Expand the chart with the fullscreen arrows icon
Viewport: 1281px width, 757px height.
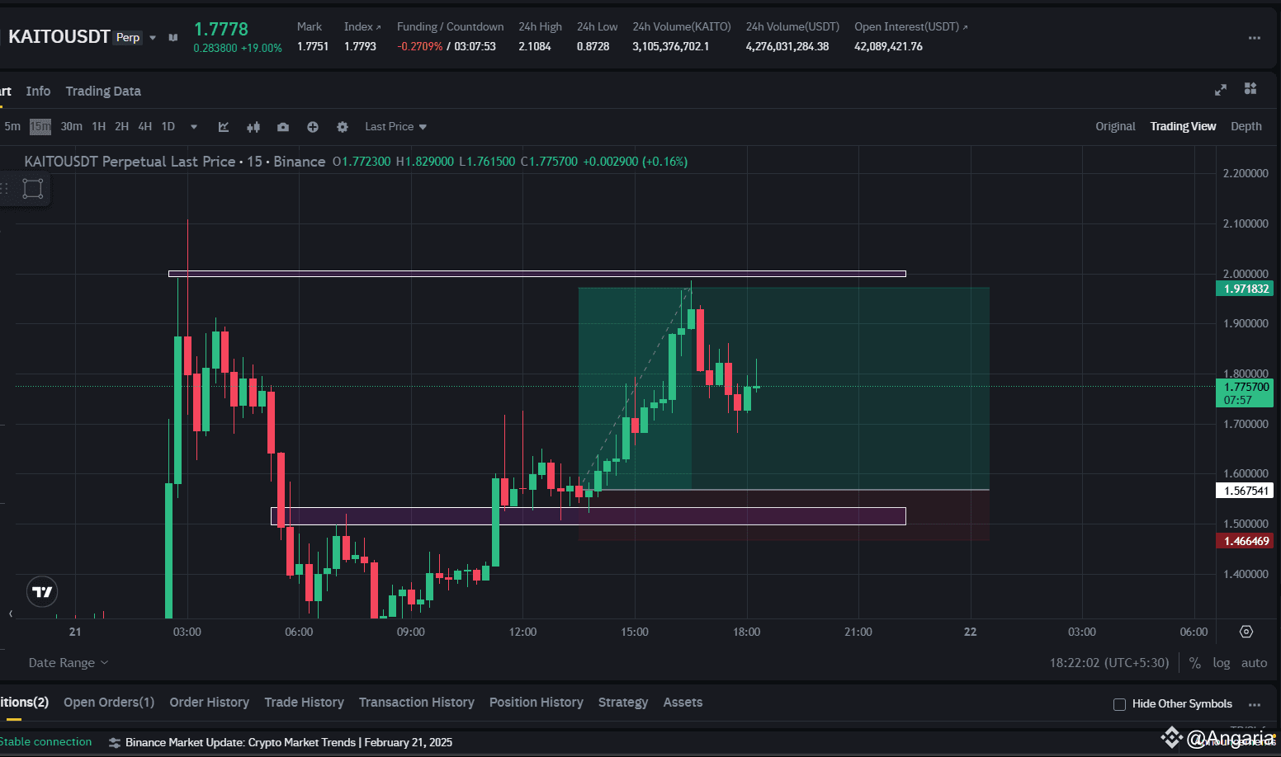click(x=1220, y=89)
